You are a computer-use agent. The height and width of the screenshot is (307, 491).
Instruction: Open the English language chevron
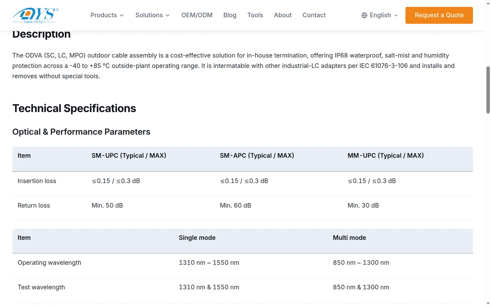(396, 15)
